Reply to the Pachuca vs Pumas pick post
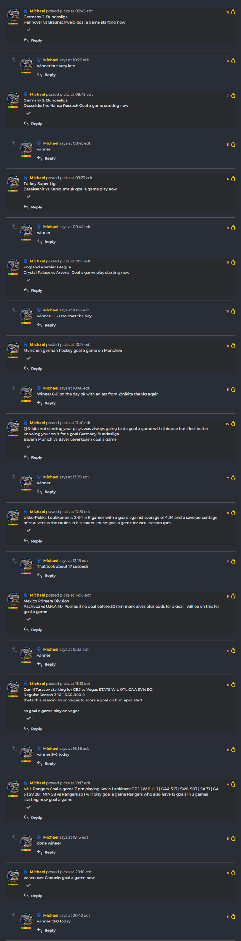Image resolution: width=241 pixels, height=941 pixels. [33, 630]
